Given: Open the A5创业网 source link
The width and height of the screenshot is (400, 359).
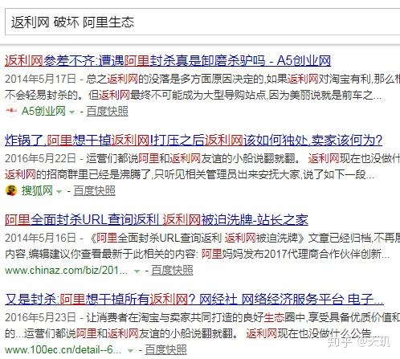Looking at the screenshot, I should (x=43, y=111).
